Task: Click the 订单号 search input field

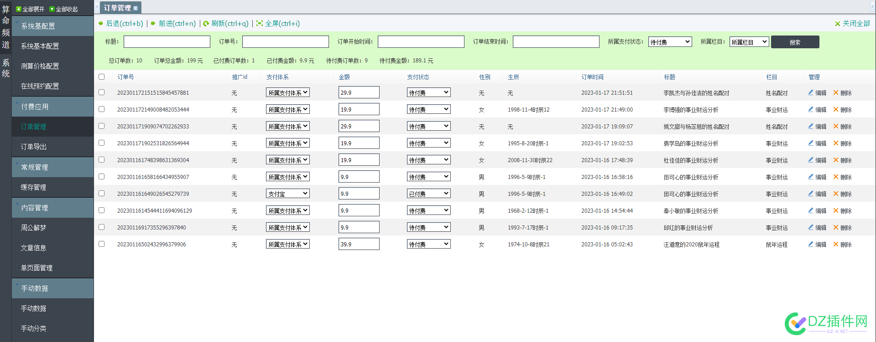Action: (x=286, y=42)
